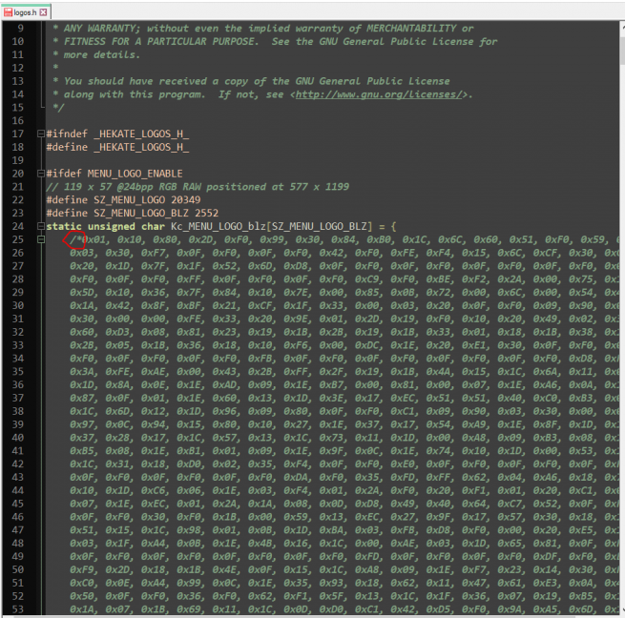
Task: Collapse the fold marker at line 25
Action: [39, 239]
